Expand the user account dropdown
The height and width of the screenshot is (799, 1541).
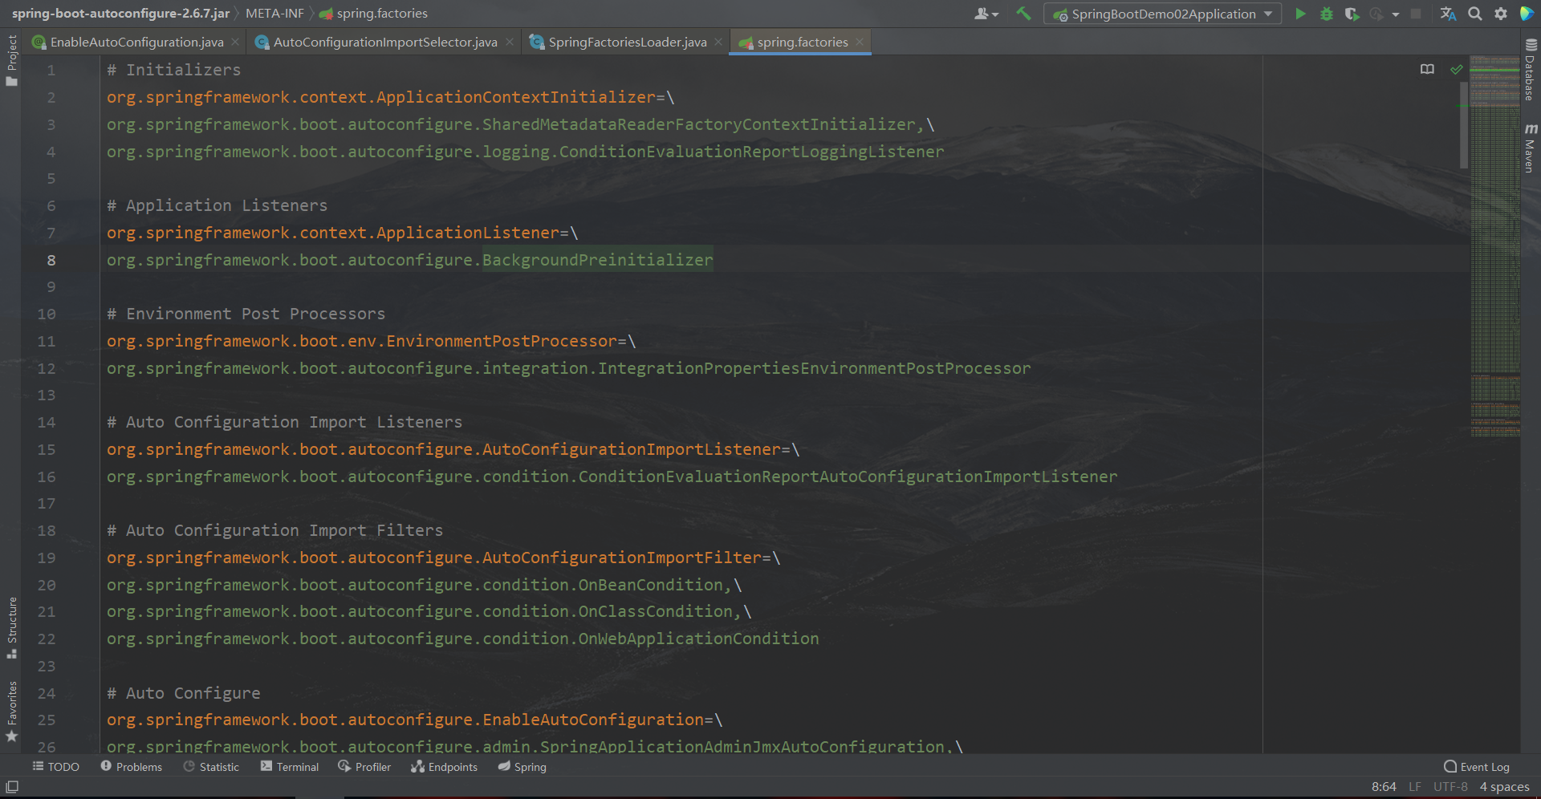[986, 14]
